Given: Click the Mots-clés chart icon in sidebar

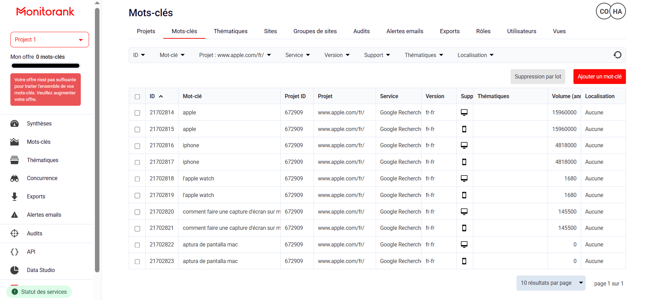Looking at the screenshot, I should coord(15,142).
